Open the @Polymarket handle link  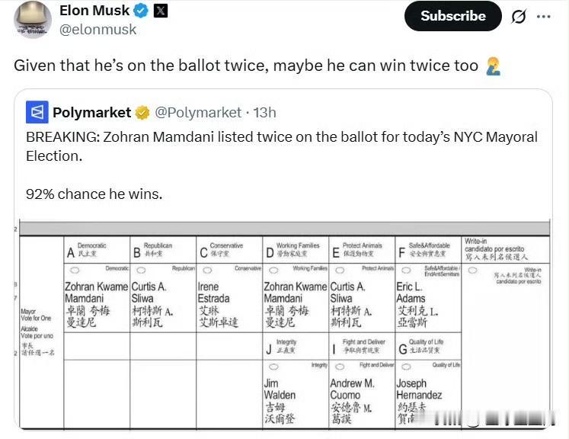coord(198,113)
